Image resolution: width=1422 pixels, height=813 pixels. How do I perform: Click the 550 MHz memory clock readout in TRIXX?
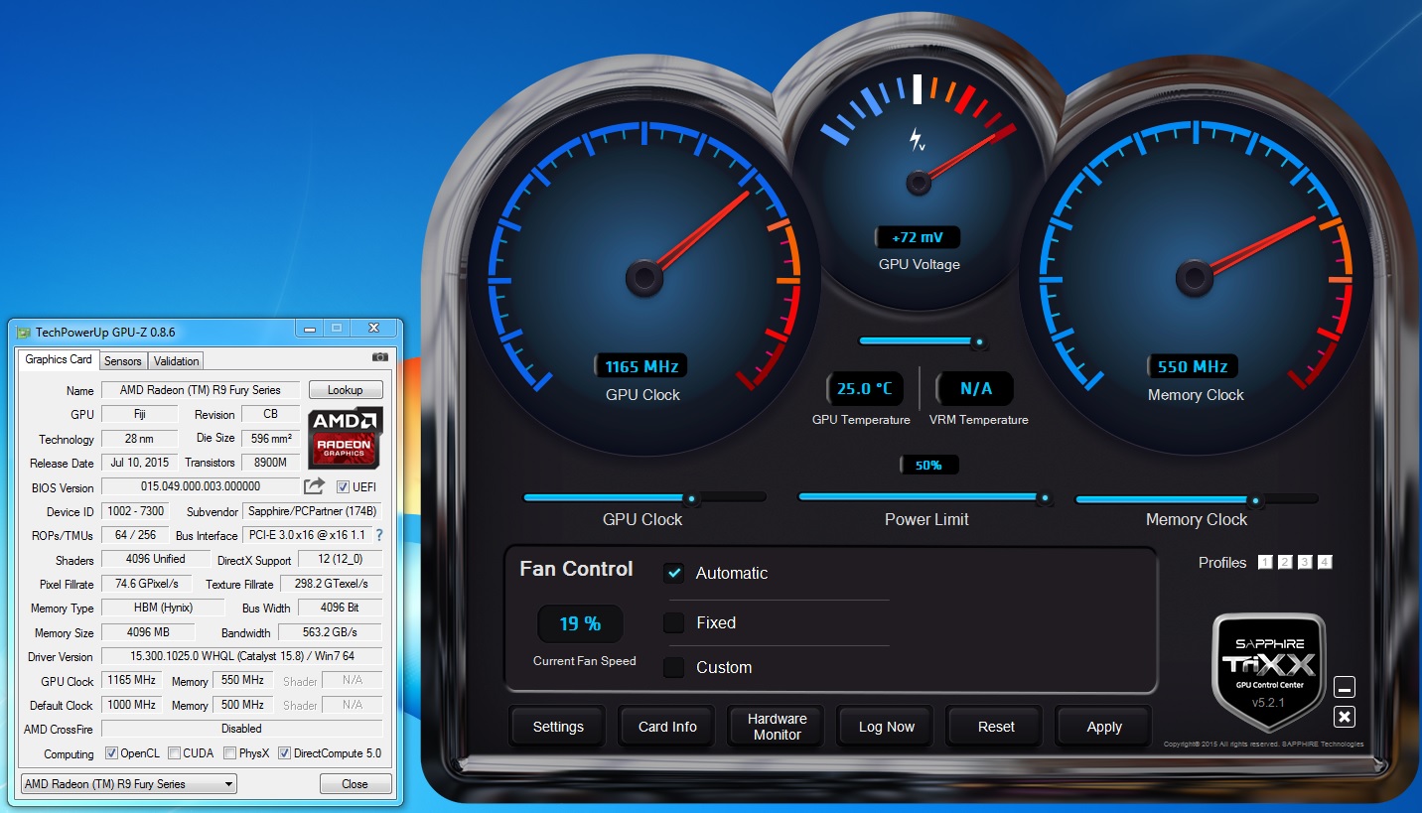click(x=1193, y=366)
